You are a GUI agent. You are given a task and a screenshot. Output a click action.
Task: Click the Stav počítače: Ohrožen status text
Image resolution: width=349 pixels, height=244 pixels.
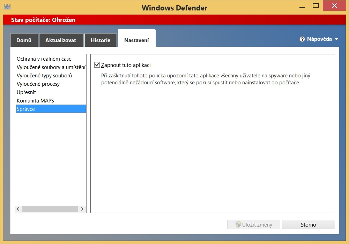click(x=43, y=20)
